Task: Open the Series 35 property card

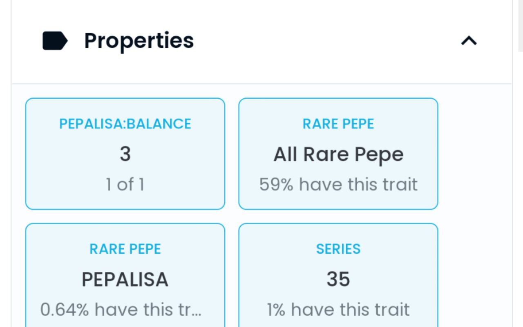Action: (x=338, y=275)
